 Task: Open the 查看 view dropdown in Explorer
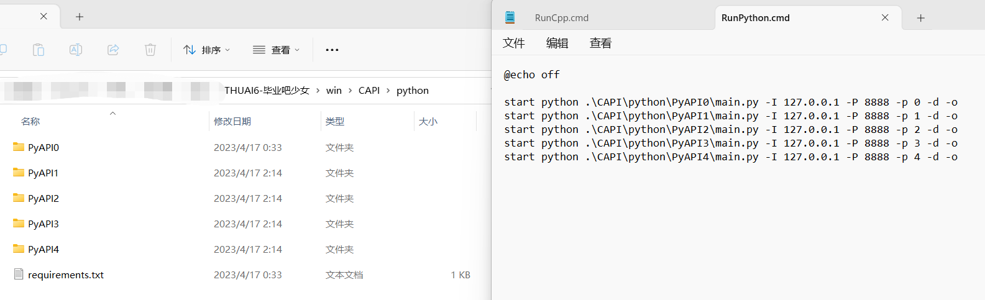277,50
